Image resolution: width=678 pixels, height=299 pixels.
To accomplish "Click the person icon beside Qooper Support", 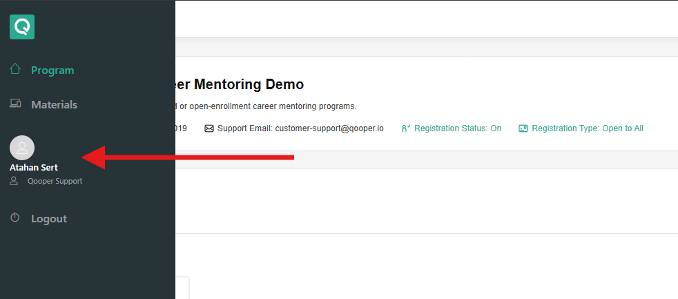I will point(14,181).
